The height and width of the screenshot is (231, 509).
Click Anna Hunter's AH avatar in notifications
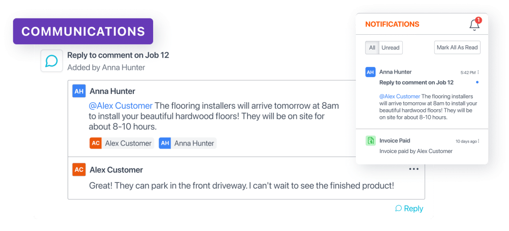pos(370,72)
